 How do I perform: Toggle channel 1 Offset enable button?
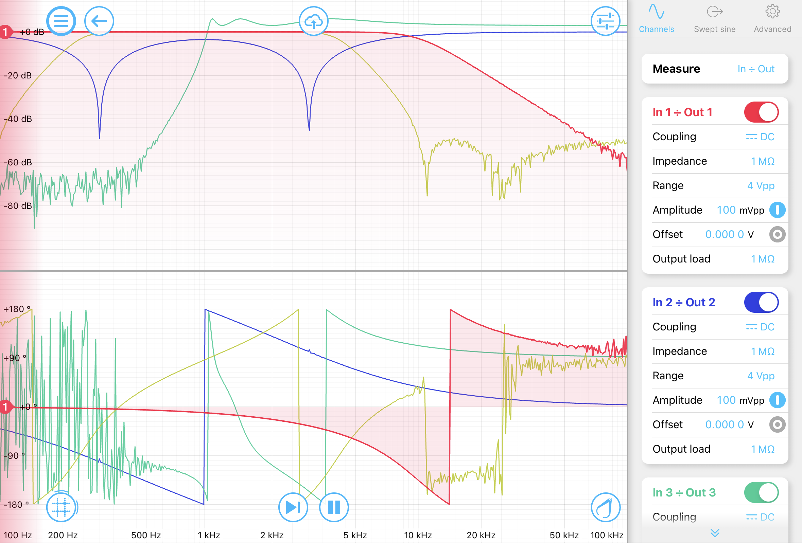coord(778,234)
